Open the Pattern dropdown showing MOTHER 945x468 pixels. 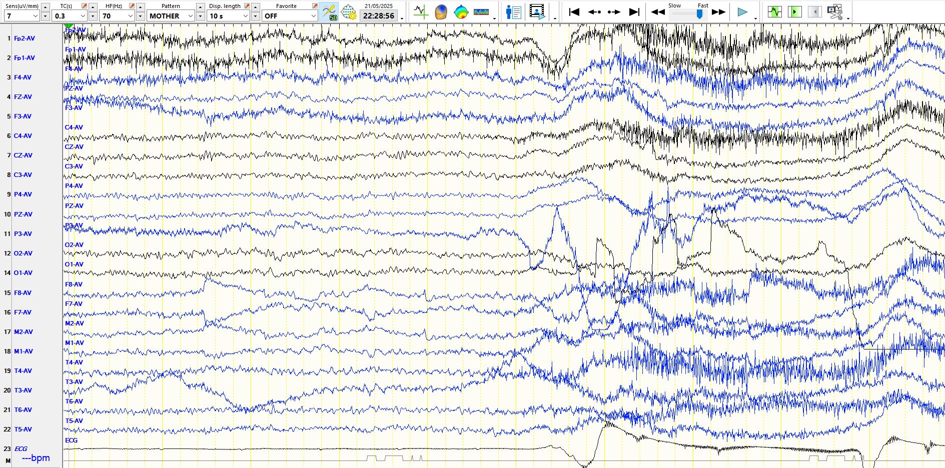point(171,16)
